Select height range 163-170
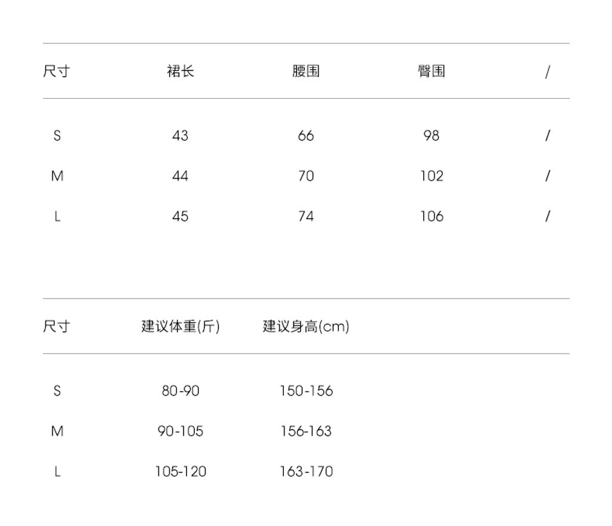The image size is (612, 526). pos(305,472)
